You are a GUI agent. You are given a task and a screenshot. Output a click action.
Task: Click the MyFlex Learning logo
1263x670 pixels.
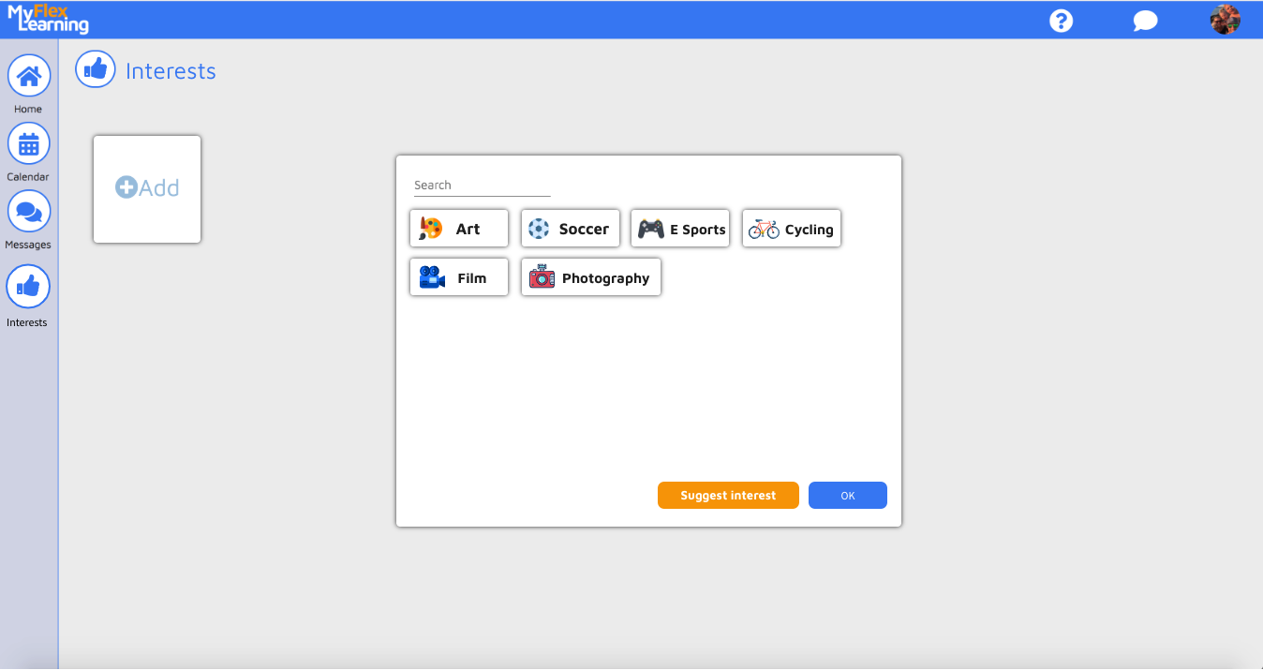coord(49,19)
